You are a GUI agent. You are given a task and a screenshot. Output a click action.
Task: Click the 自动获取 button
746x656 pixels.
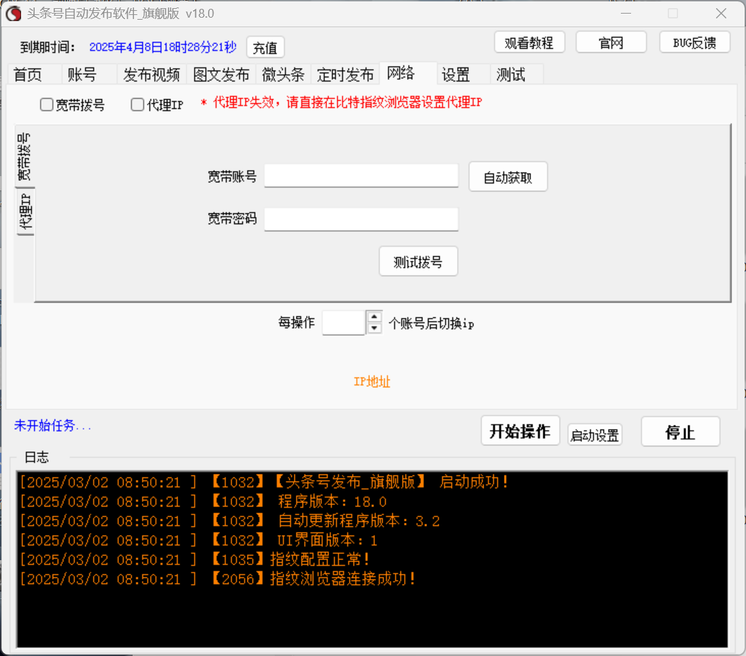pyautogui.click(x=508, y=177)
